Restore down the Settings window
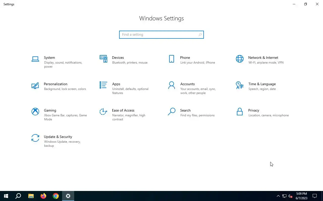The height and width of the screenshot is (201, 323). pyautogui.click(x=306, y=4)
